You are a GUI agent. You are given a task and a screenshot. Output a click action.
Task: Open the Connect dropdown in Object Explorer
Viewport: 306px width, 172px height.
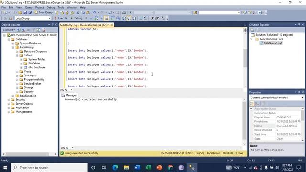click(x=9, y=30)
